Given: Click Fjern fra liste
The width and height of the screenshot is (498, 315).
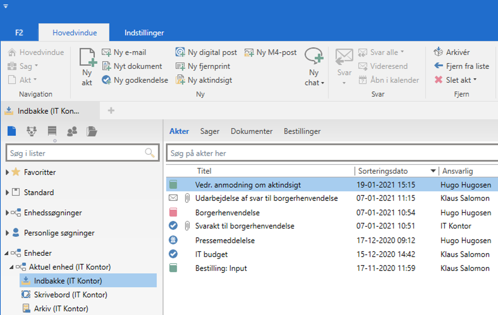Looking at the screenshot, I should [462, 66].
